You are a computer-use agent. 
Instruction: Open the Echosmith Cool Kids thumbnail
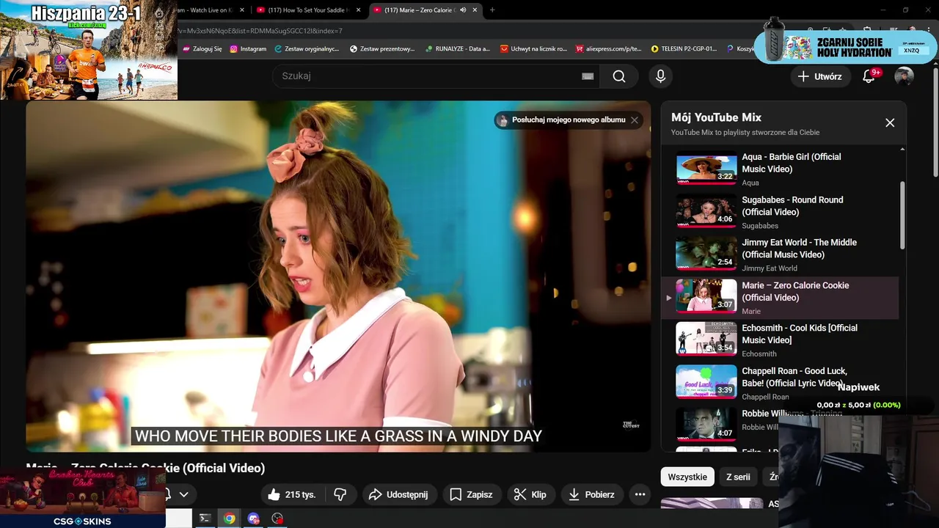(706, 340)
